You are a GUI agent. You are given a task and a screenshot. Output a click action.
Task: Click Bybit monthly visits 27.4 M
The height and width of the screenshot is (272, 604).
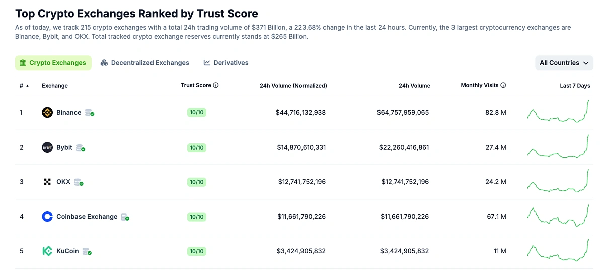[x=496, y=147]
